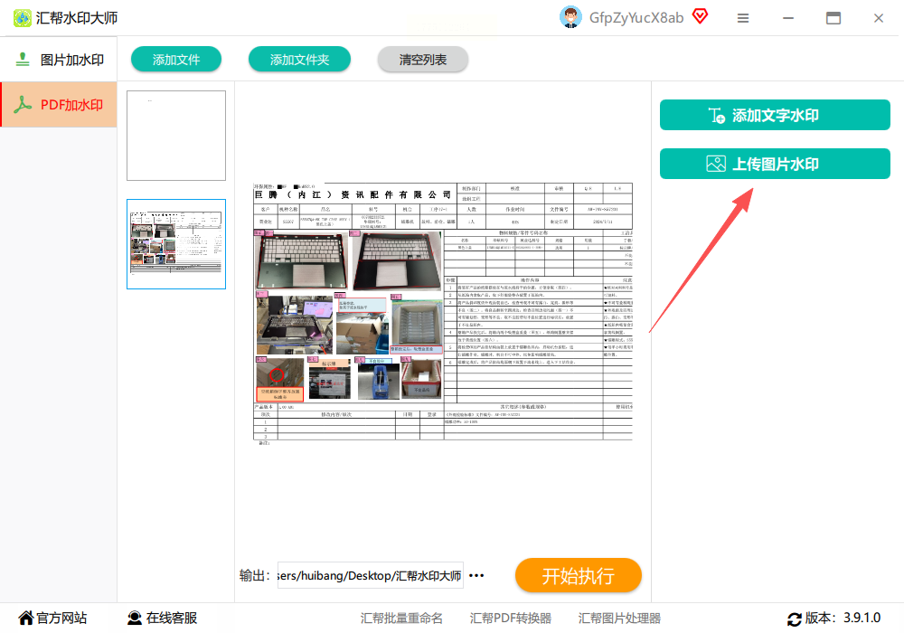Close the application window
Image resolution: width=904 pixels, height=633 pixels.
[x=878, y=18]
